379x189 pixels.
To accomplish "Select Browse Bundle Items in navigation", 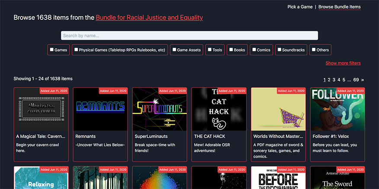I will click(339, 7).
